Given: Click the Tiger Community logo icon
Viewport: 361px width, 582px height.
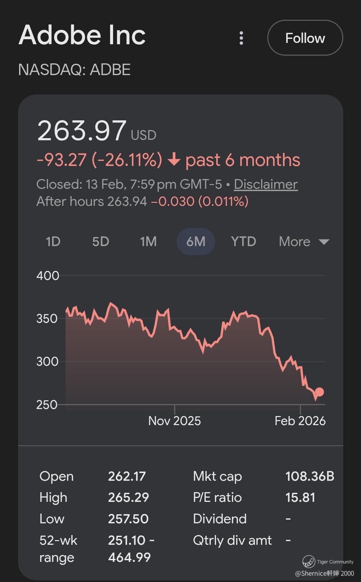Looking at the screenshot, I should click(308, 561).
